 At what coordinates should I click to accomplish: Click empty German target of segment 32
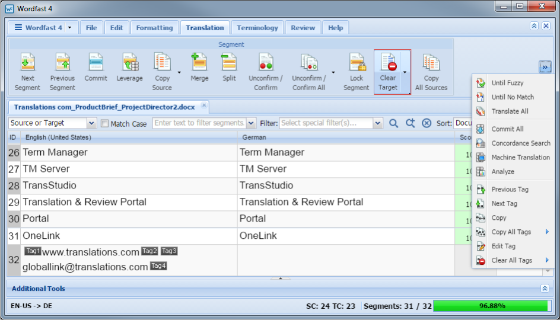346,260
